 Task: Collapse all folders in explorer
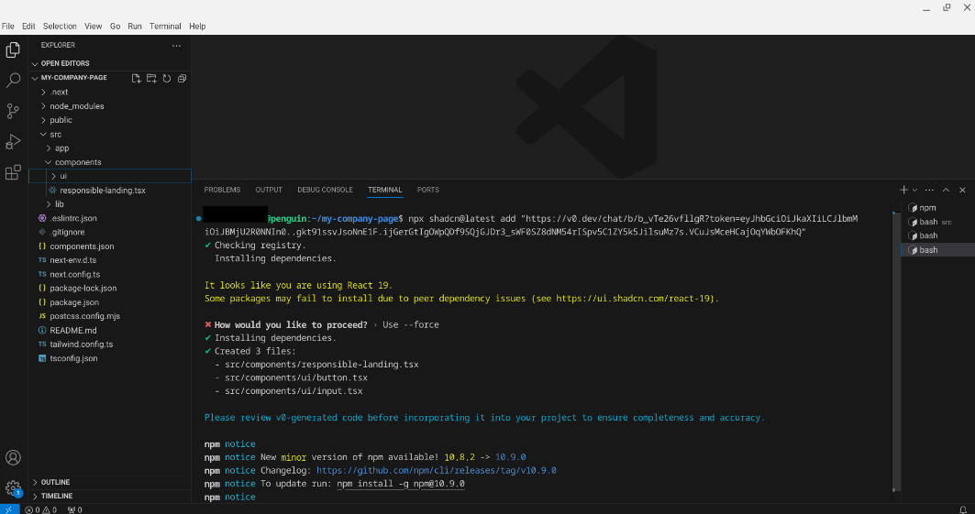coord(182,78)
